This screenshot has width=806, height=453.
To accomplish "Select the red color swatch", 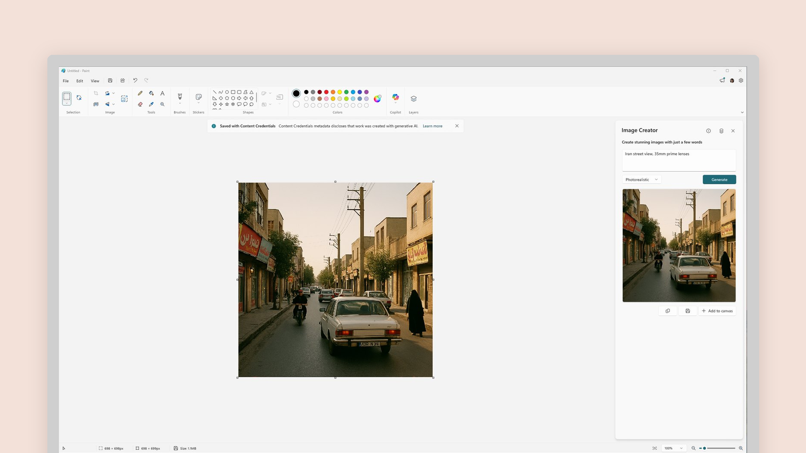I will [326, 92].
